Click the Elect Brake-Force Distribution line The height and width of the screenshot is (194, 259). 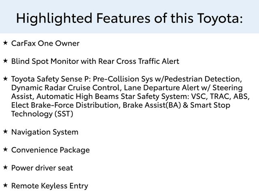121,105
